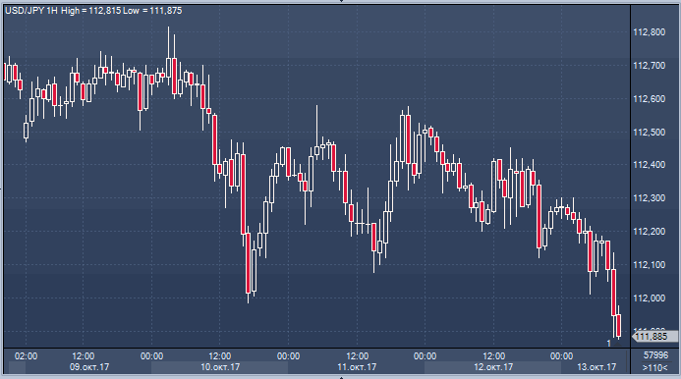681x379 pixels.
Task: Click the 57996 value in the corner box
Action: (x=655, y=355)
